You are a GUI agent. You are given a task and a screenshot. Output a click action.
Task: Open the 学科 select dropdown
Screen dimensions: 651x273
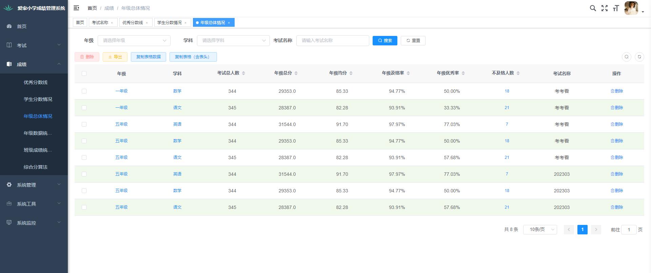tap(233, 41)
